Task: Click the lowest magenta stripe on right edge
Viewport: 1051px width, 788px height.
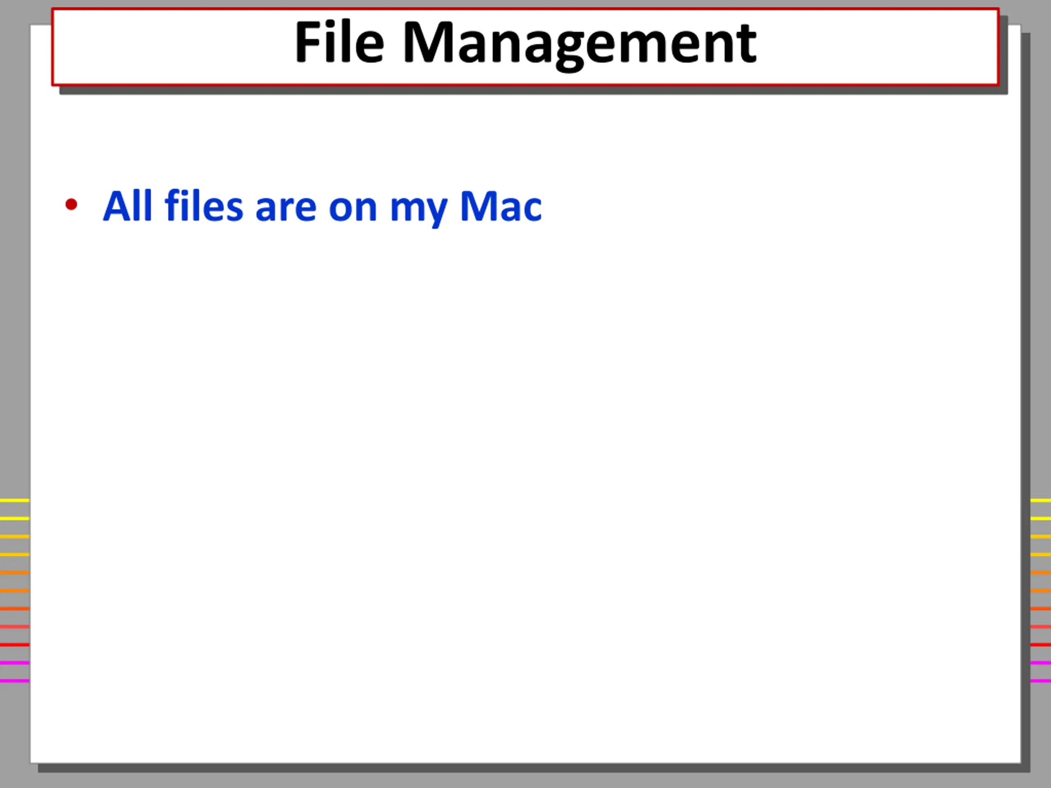Action: pos(1041,680)
